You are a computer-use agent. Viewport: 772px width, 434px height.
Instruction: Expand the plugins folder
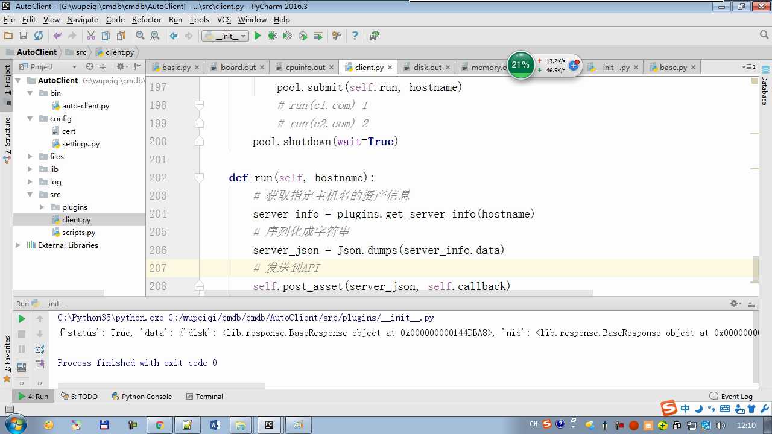point(42,207)
